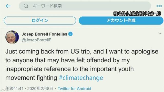
Task: Click the words 'movement fighting' in the tweet
Action: [x=31, y=78]
